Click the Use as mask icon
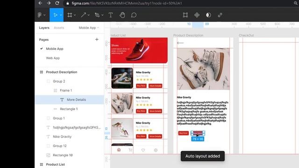 tap(208, 15)
